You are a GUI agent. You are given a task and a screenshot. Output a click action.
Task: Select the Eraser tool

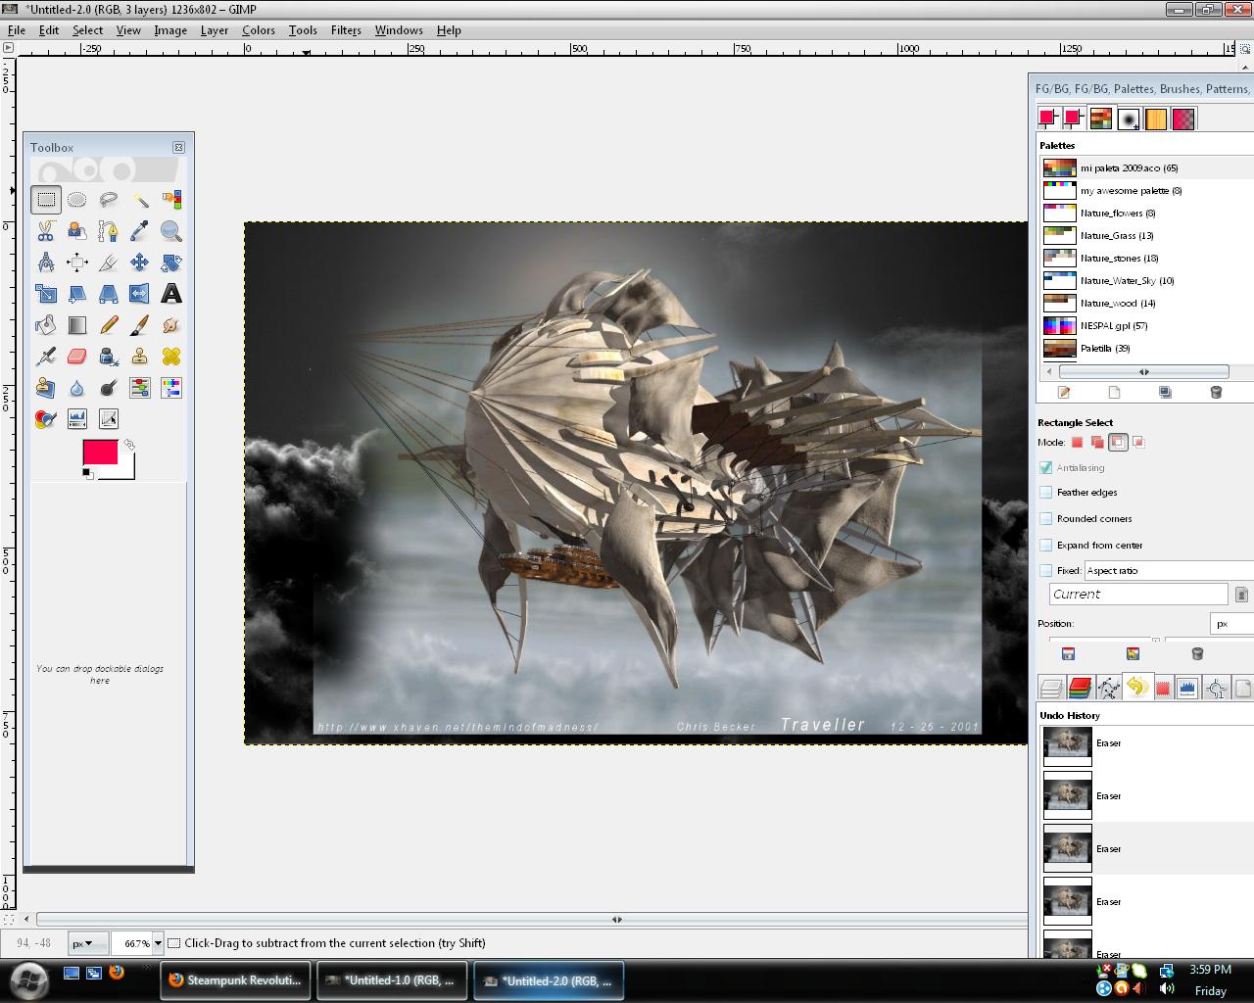click(77, 357)
